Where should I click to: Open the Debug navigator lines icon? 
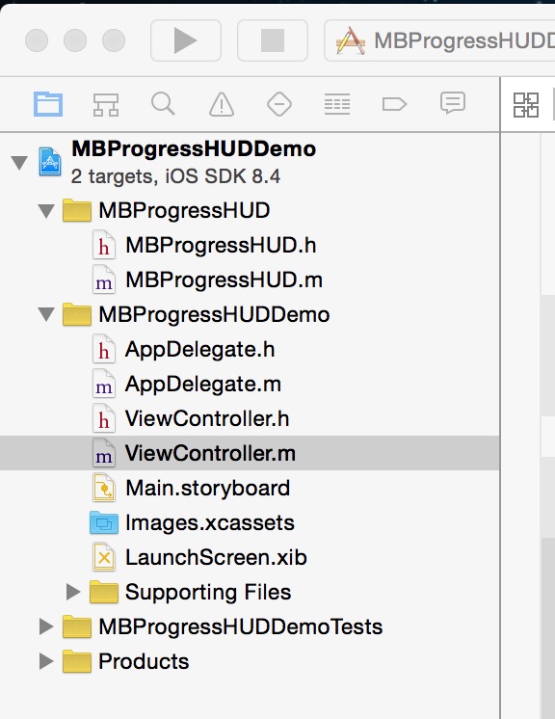point(337,104)
